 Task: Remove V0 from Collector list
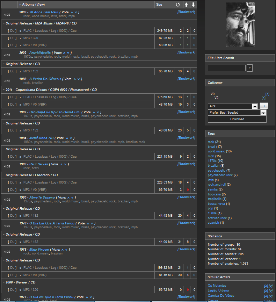pos(267,94)
